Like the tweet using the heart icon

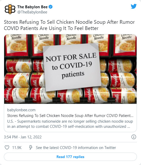pos(7,147)
